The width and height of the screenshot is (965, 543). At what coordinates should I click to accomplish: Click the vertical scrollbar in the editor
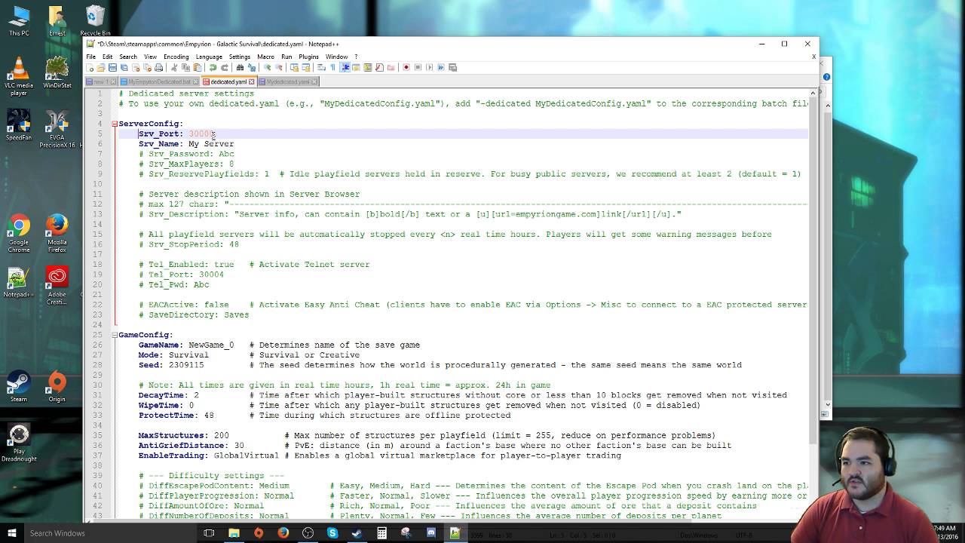[812, 271]
